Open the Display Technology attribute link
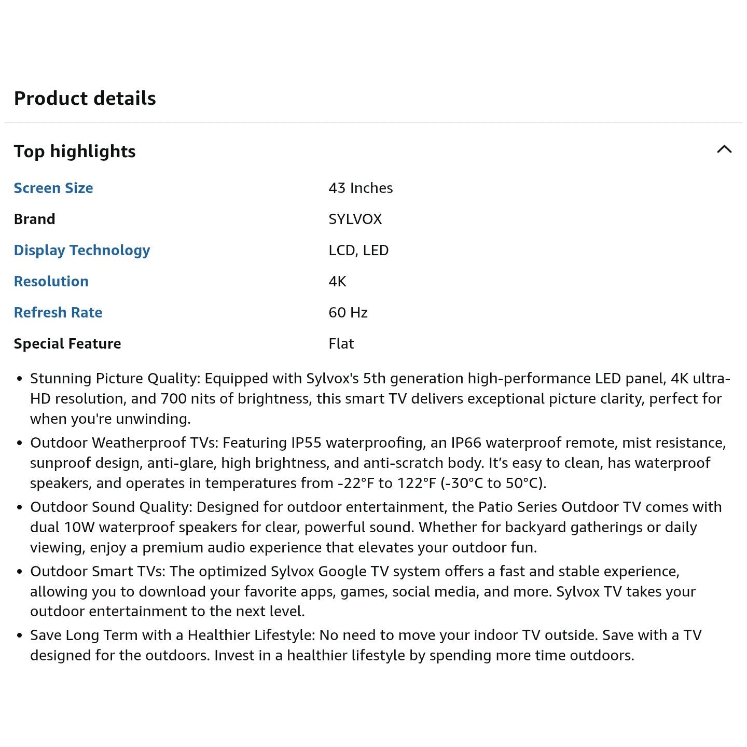 point(82,251)
